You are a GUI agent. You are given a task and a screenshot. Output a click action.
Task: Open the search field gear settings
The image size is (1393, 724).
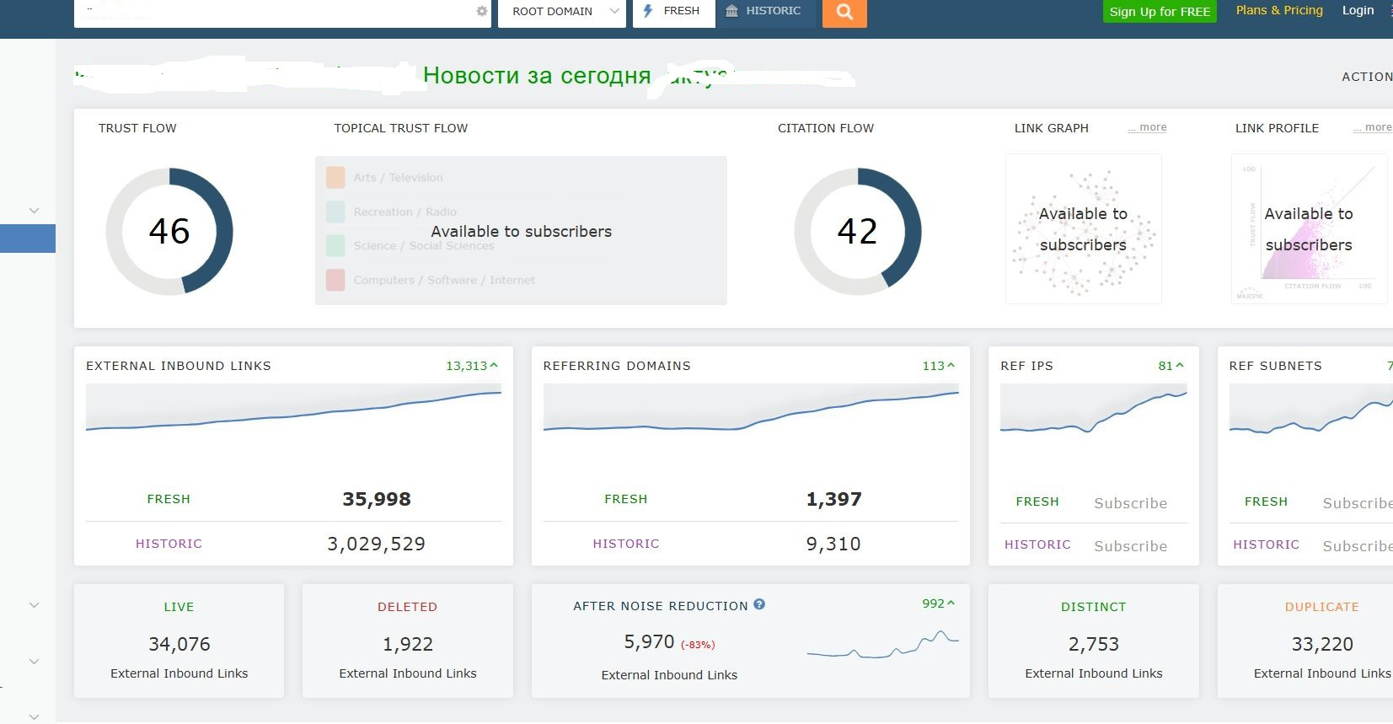[x=482, y=11]
